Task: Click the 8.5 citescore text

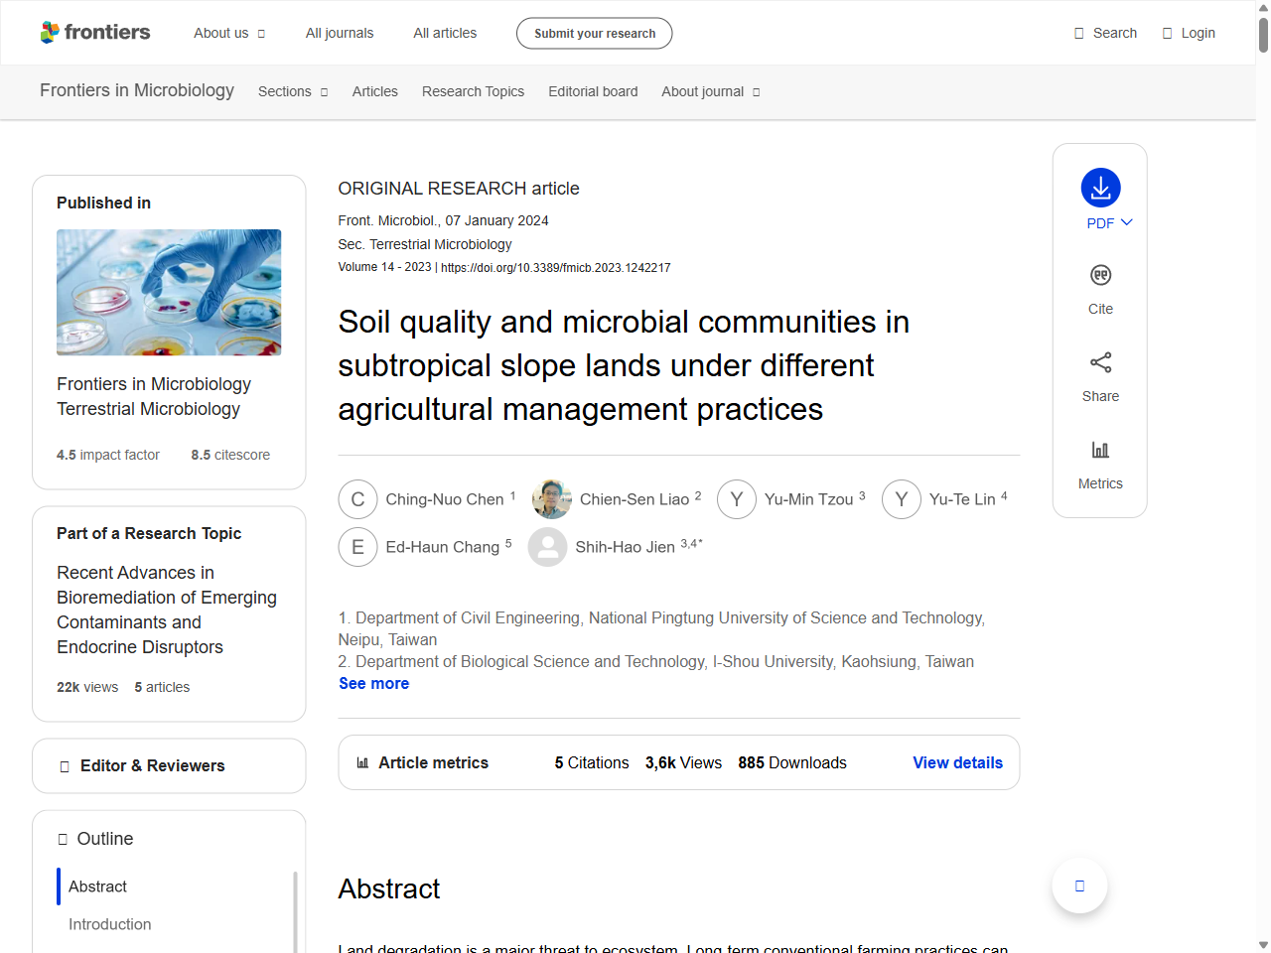Action: 230,455
